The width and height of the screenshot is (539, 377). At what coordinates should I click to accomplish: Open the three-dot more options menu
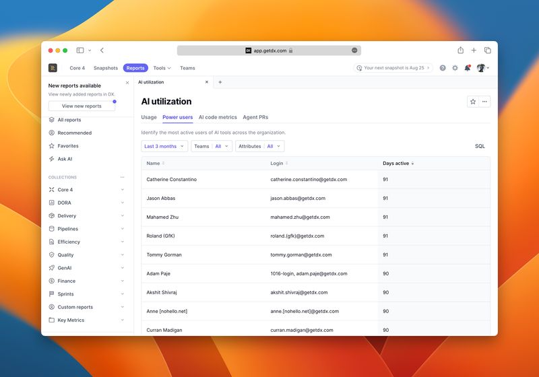point(485,102)
